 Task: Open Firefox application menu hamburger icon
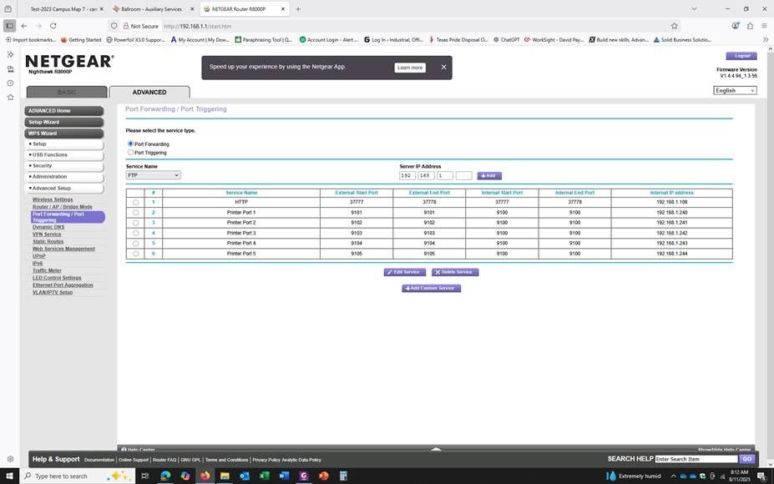(764, 26)
